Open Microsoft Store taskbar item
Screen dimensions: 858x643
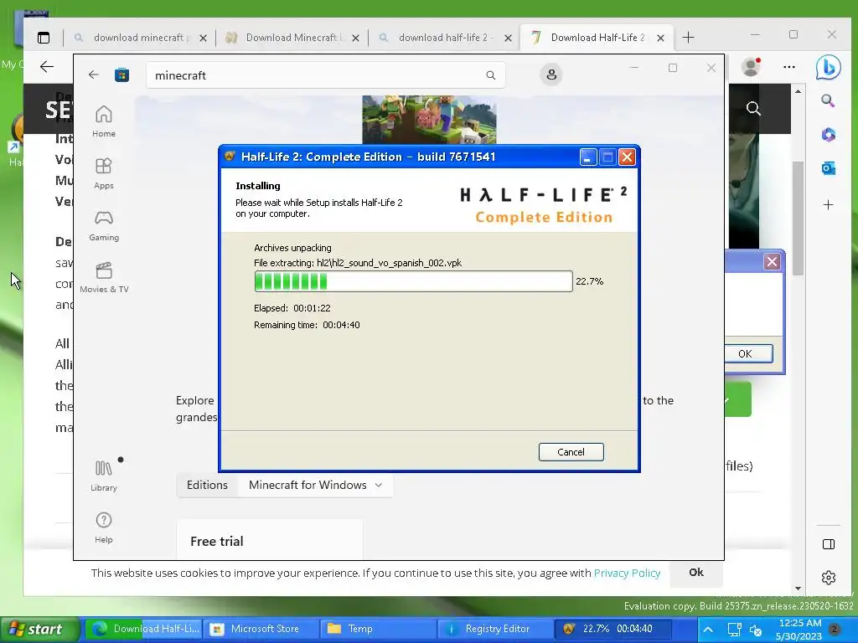tap(260, 630)
